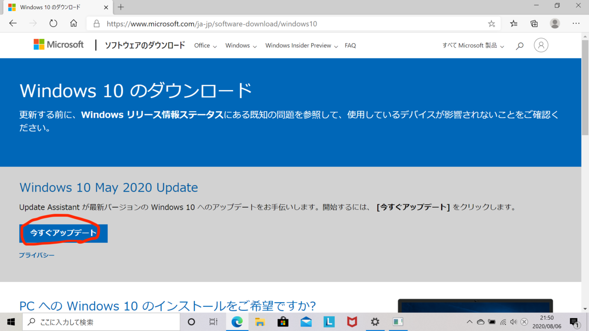Click the Windows 10 May 2020 Update heading
Screen dimensions: 589x331
[x=108, y=188]
